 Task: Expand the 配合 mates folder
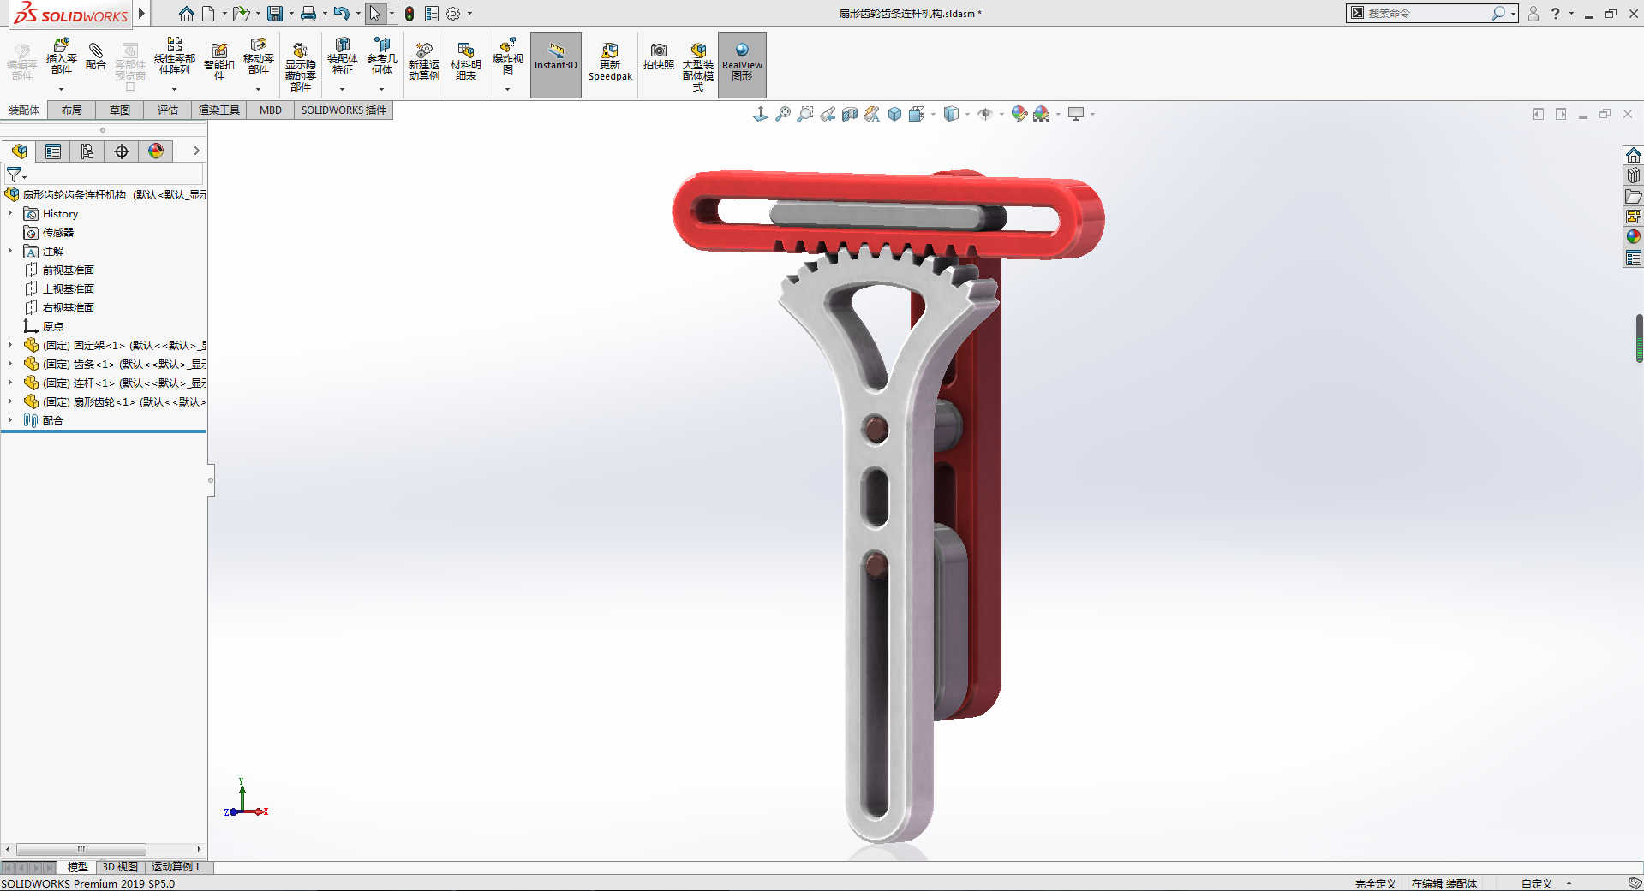click(10, 420)
